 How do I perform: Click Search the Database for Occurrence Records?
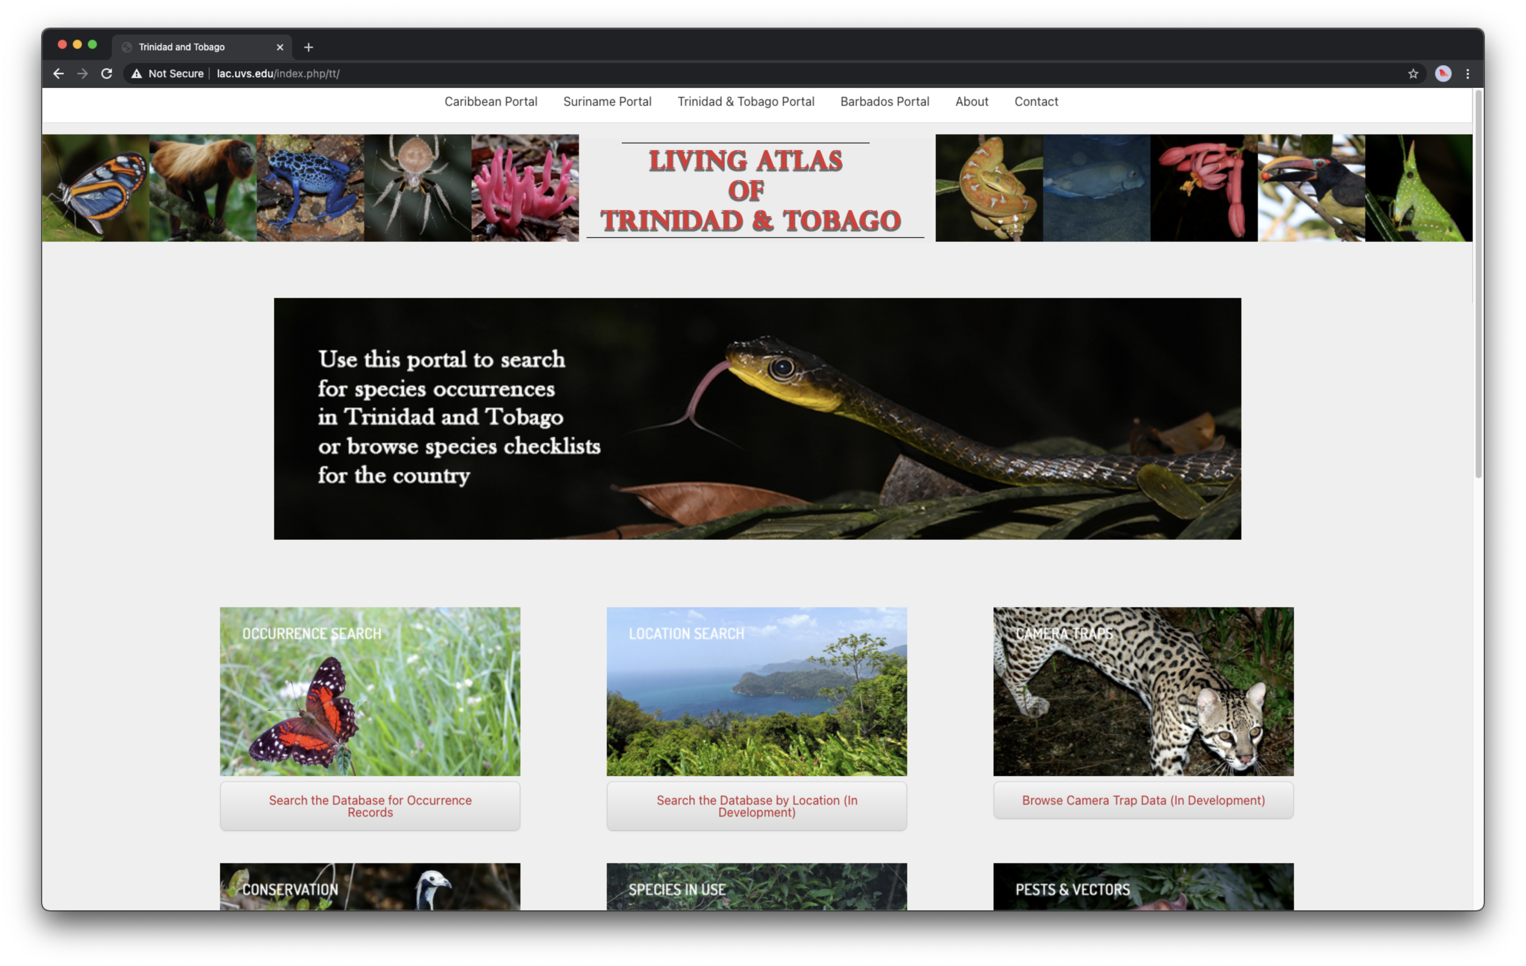pyautogui.click(x=369, y=806)
